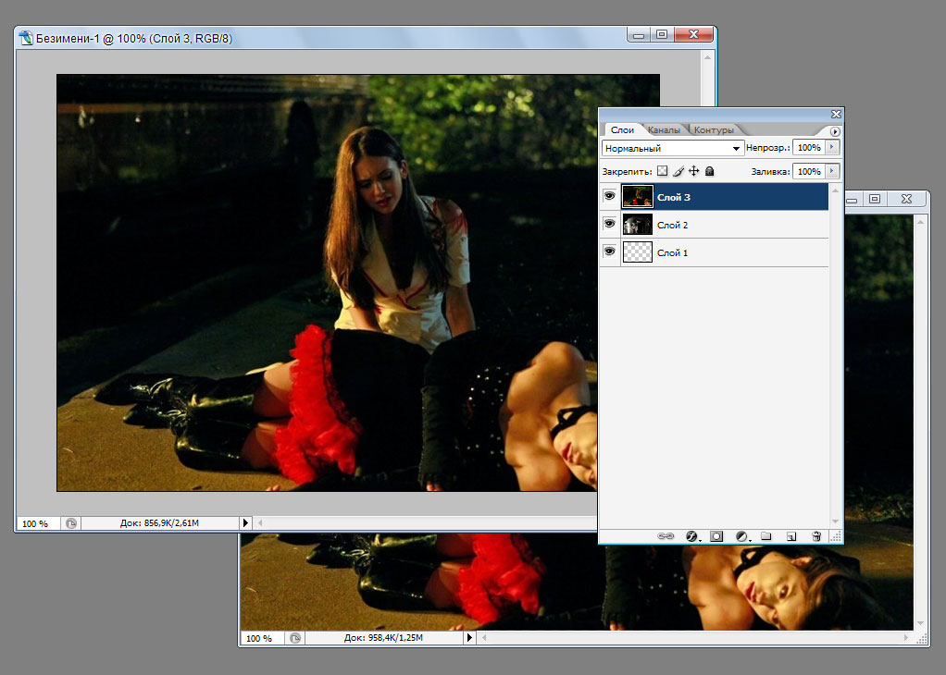The image size is (946, 675).
Task: Expand the Непрозр. opacity slider arrow
Action: [x=832, y=148]
